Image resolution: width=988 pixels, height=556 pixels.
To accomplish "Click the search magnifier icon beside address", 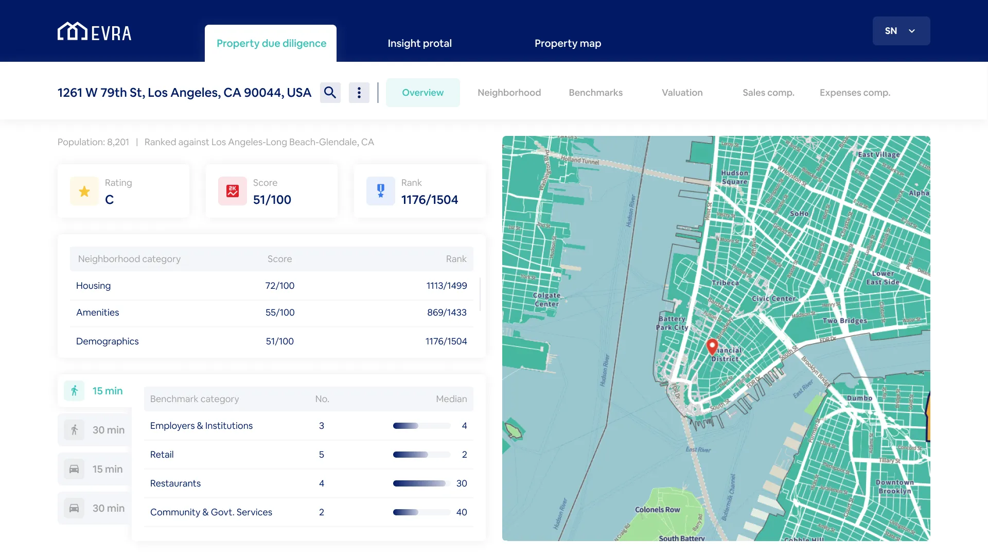I will pos(330,93).
